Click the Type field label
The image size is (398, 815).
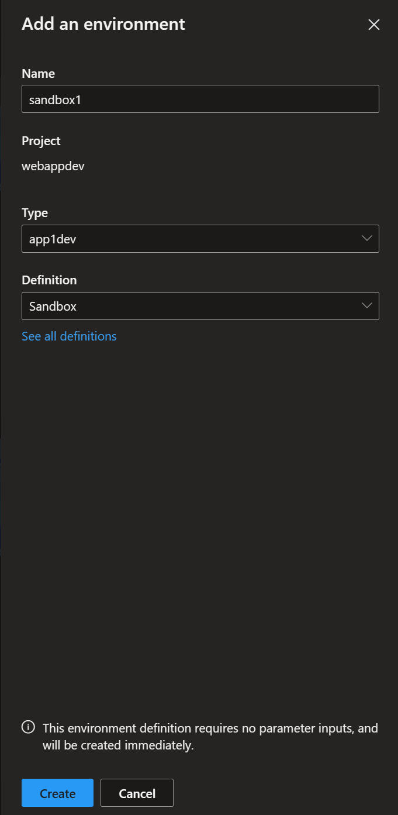pos(34,213)
